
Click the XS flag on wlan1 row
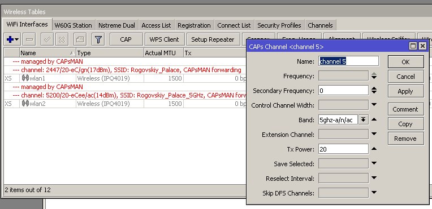point(8,78)
